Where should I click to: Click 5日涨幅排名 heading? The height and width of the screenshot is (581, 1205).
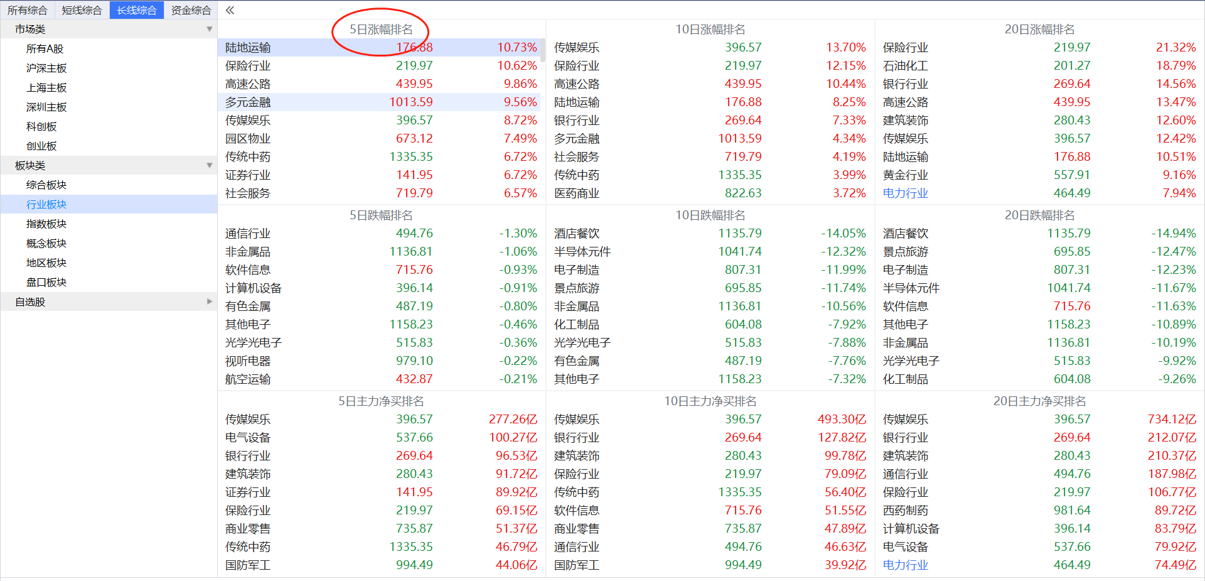pos(381,29)
